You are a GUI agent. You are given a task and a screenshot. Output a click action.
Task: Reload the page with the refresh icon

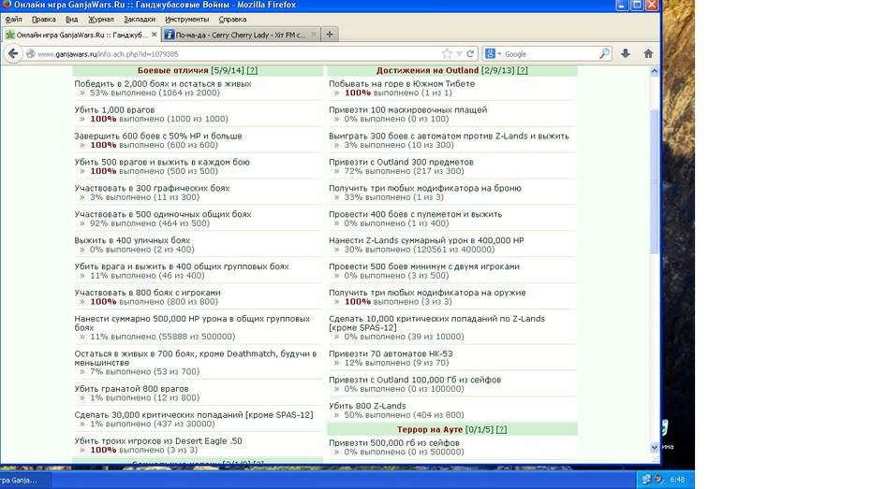tap(470, 54)
